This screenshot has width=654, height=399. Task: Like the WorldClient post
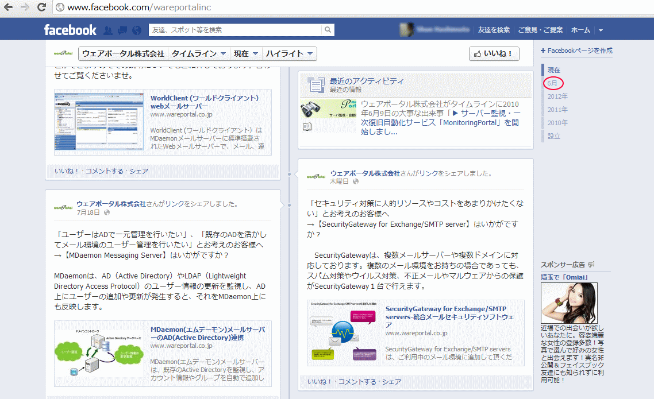click(67, 171)
